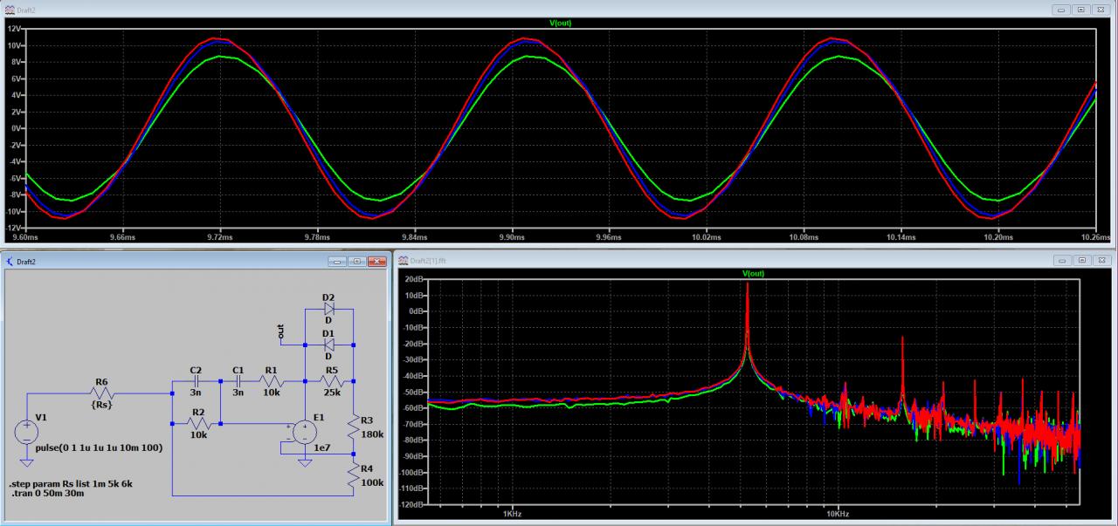This screenshot has width=1118, height=526.
Task: Click the {Rs} value of R6
Action: tap(101, 405)
